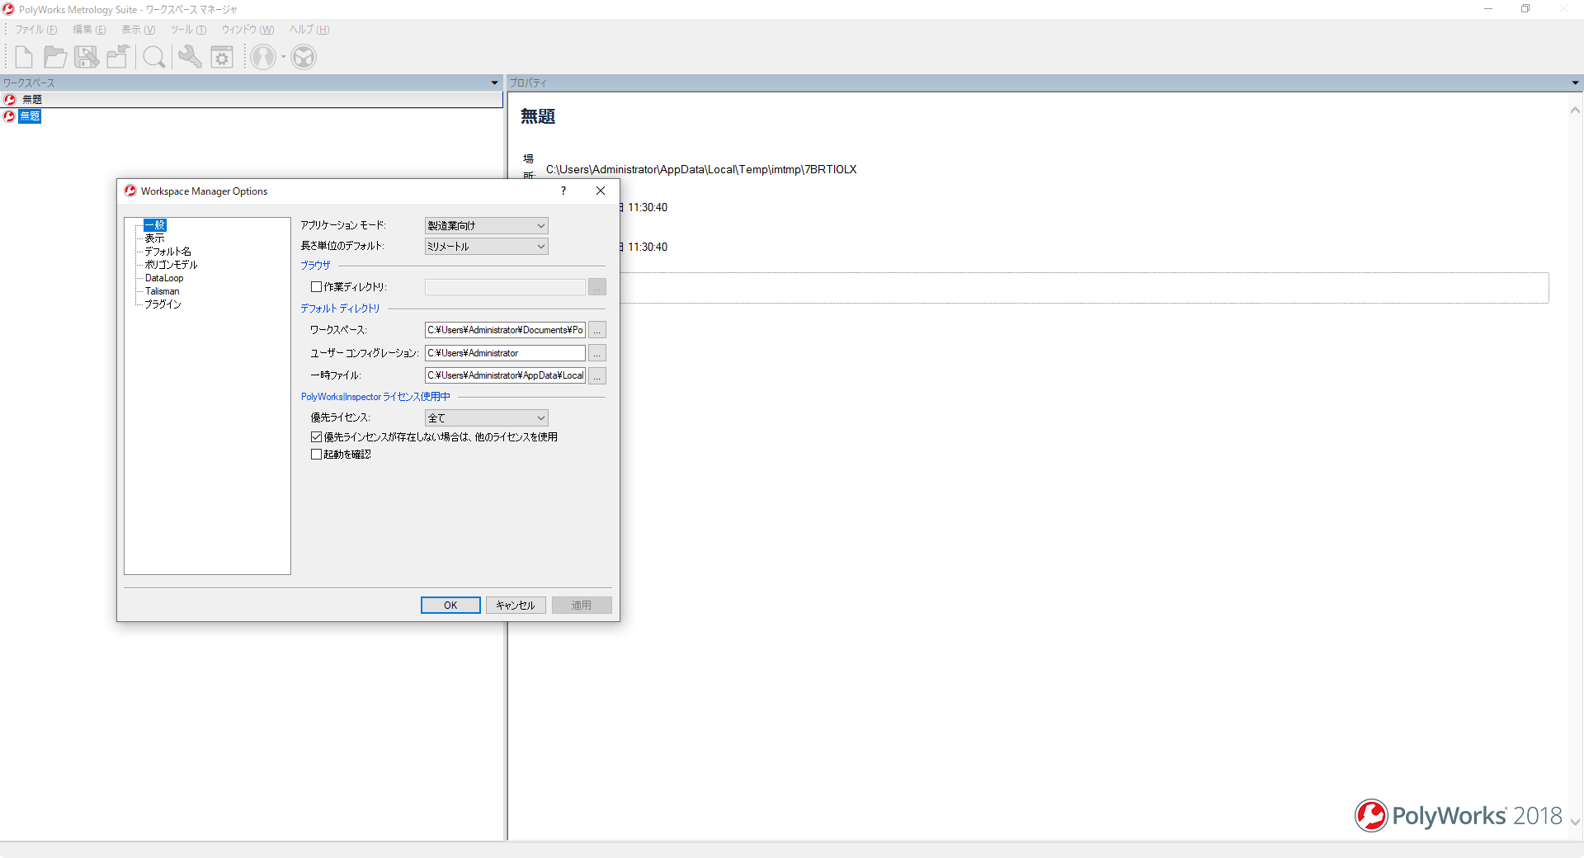The image size is (1584, 858).
Task: Click OK in the Options dialog
Action: pyautogui.click(x=450, y=605)
